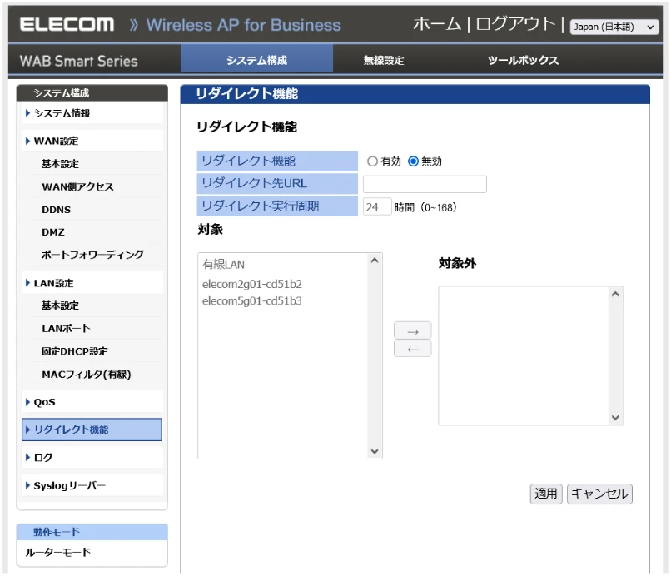The width and height of the screenshot is (671, 576).
Task: Click the right arrow move button
Action: pyautogui.click(x=413, y=330)
